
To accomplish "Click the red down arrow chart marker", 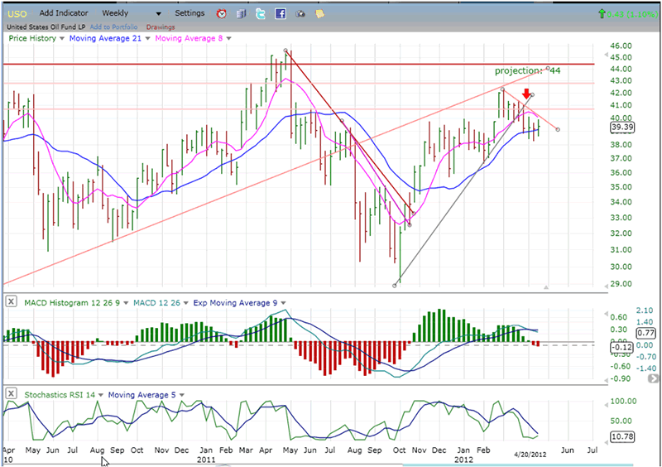I will coord(526,94).
